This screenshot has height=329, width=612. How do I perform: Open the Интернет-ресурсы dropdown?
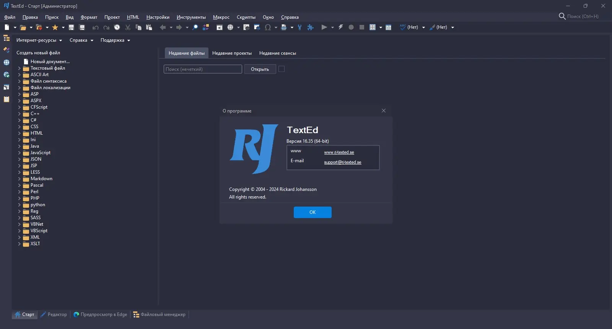coord(39,40)
